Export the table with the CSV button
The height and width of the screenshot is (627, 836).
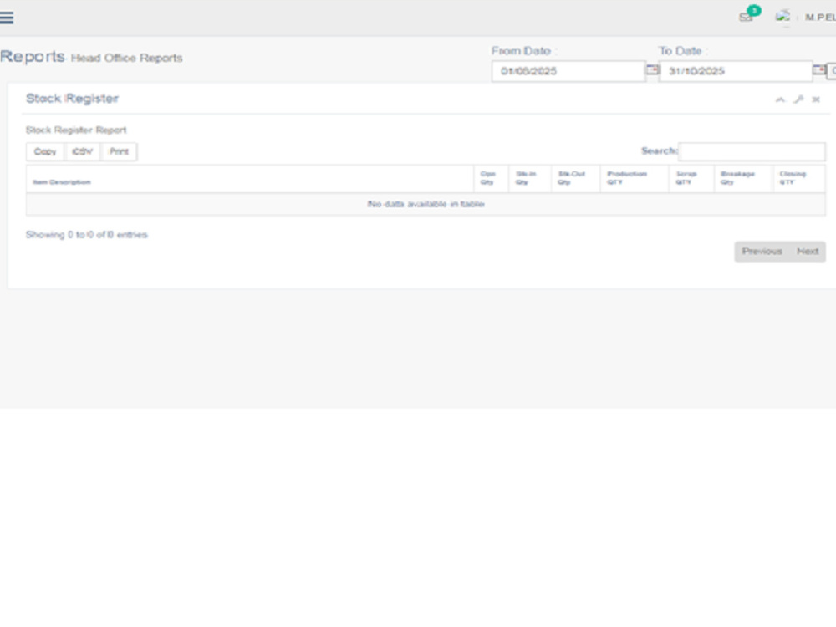pos(82,152)
